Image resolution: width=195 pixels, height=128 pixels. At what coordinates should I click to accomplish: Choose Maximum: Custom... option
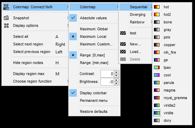(x=96, y=44)
